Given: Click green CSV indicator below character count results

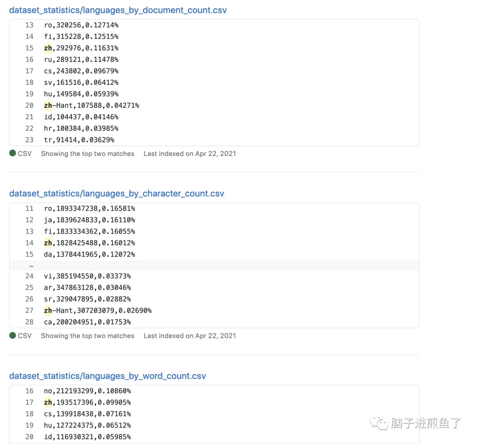Looking at the screenshot, I should click(x=12, y=336).
